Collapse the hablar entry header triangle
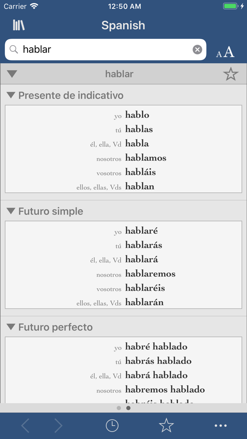This screenshot has width=247, height=439. click(12, 74)
